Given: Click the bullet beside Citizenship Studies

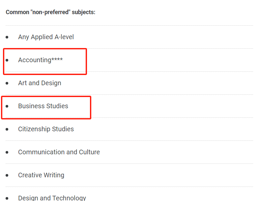Looking at the screenshot, I should pyautogui.click(x=7, y=129).
